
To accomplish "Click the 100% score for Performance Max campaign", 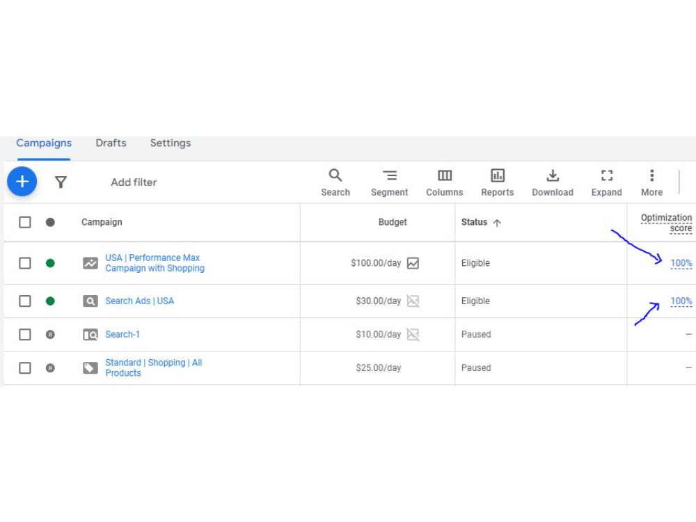I will point(681,263).
